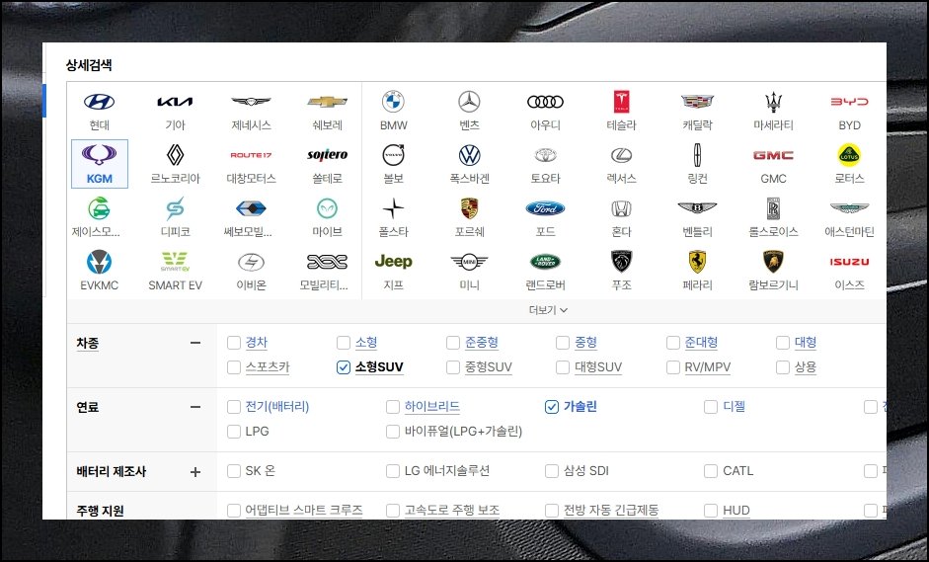
Task: Choose the Isuzu (이스즈) brand logo
Action: pyautogui.click(x=849, y=262)
